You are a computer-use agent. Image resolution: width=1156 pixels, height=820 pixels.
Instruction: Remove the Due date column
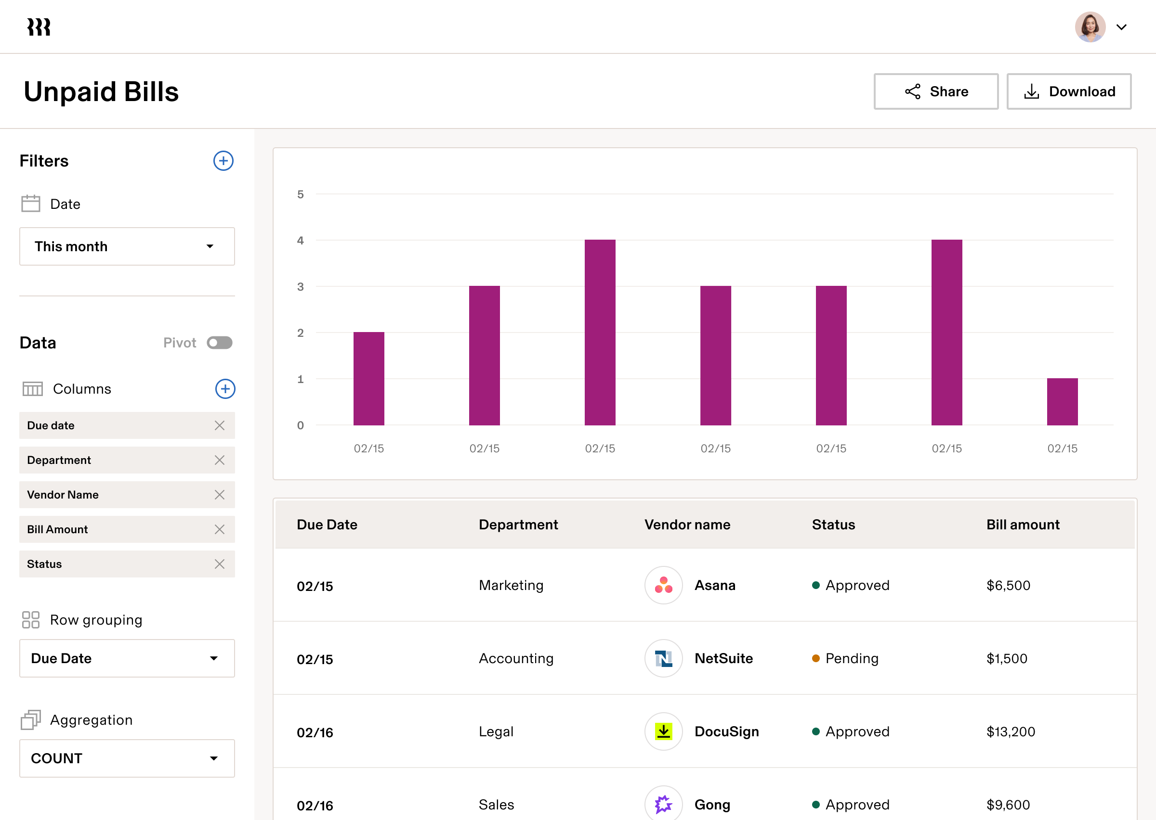(x=219, y=426)
